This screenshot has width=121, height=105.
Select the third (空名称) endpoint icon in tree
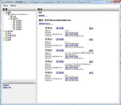coord(14,25)
